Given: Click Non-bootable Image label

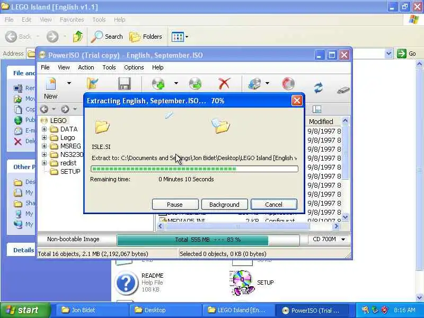Looking at the screenshot, I should click(73, 239).
